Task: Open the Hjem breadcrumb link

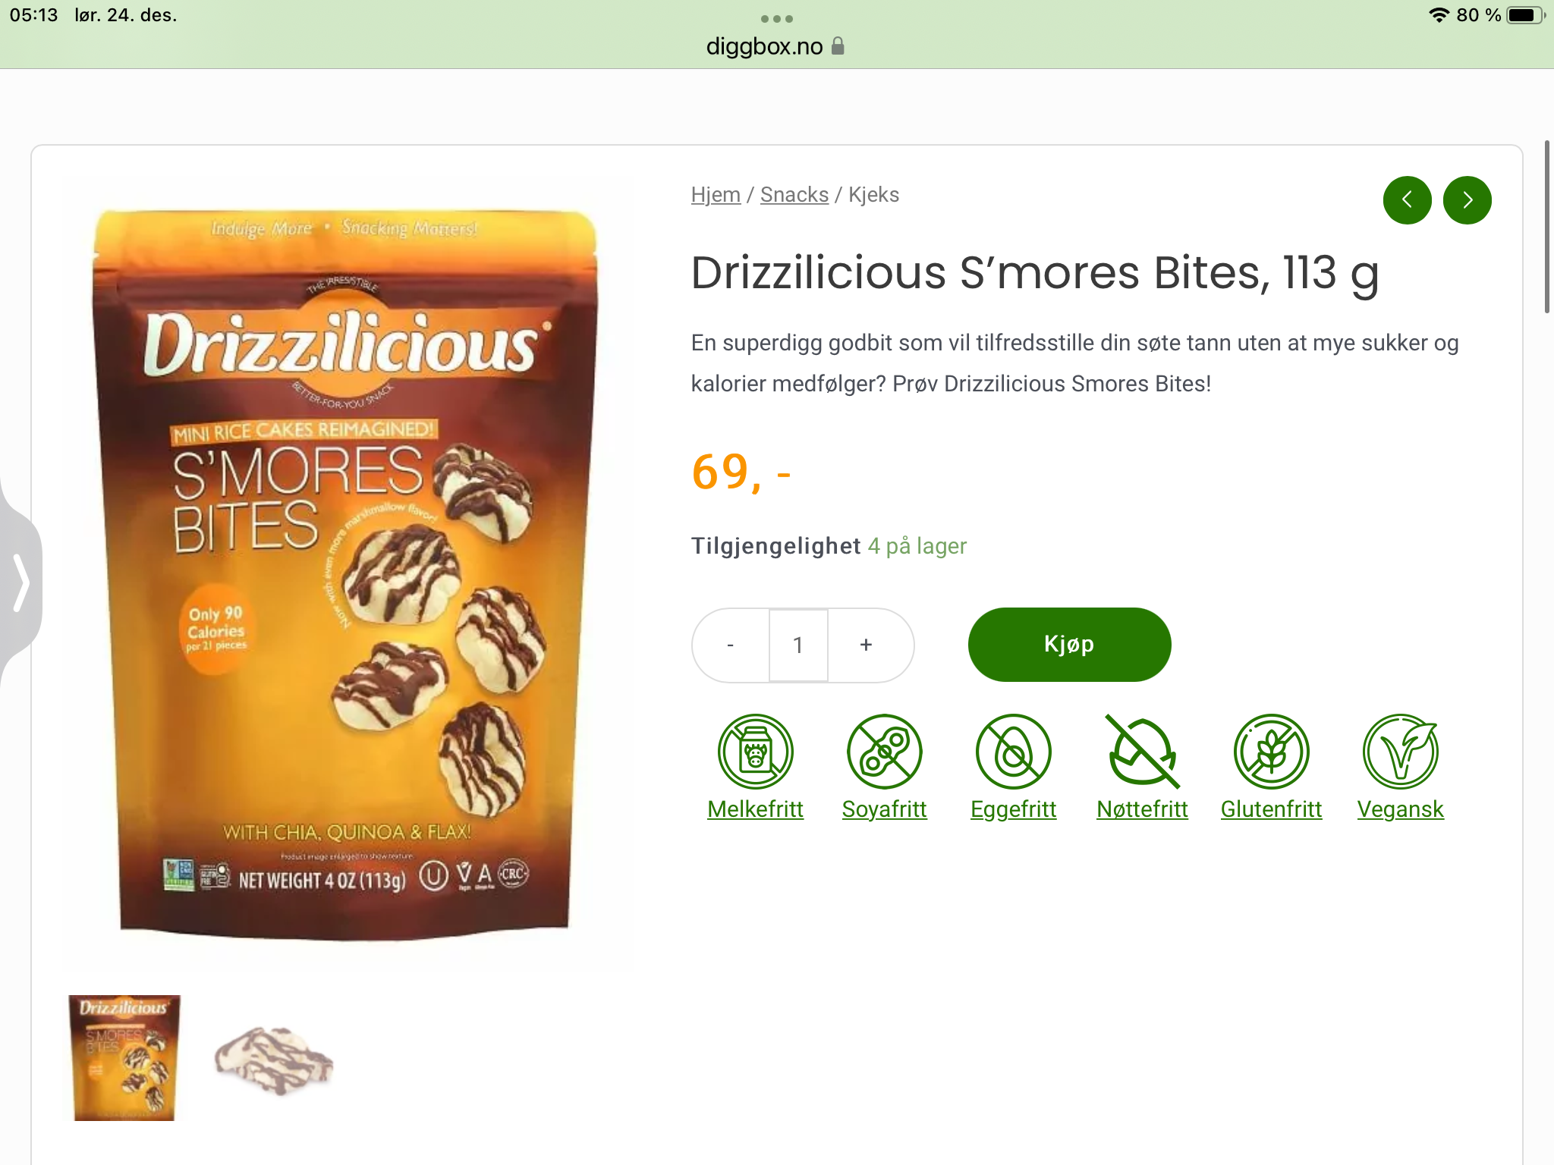Action: coord(716,195)
